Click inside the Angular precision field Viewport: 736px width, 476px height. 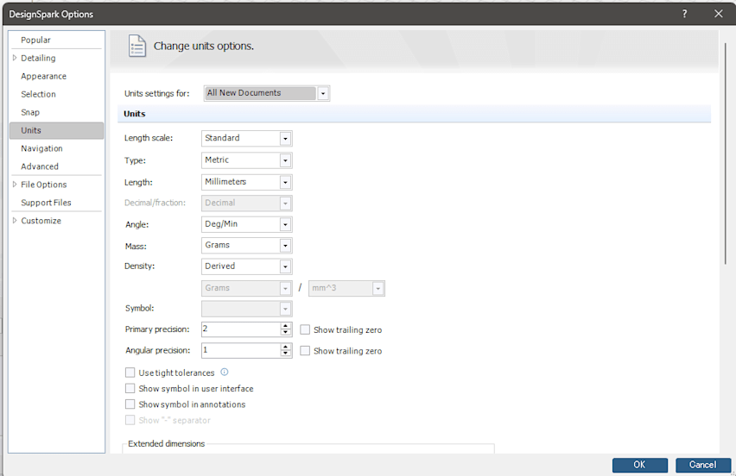241,350
